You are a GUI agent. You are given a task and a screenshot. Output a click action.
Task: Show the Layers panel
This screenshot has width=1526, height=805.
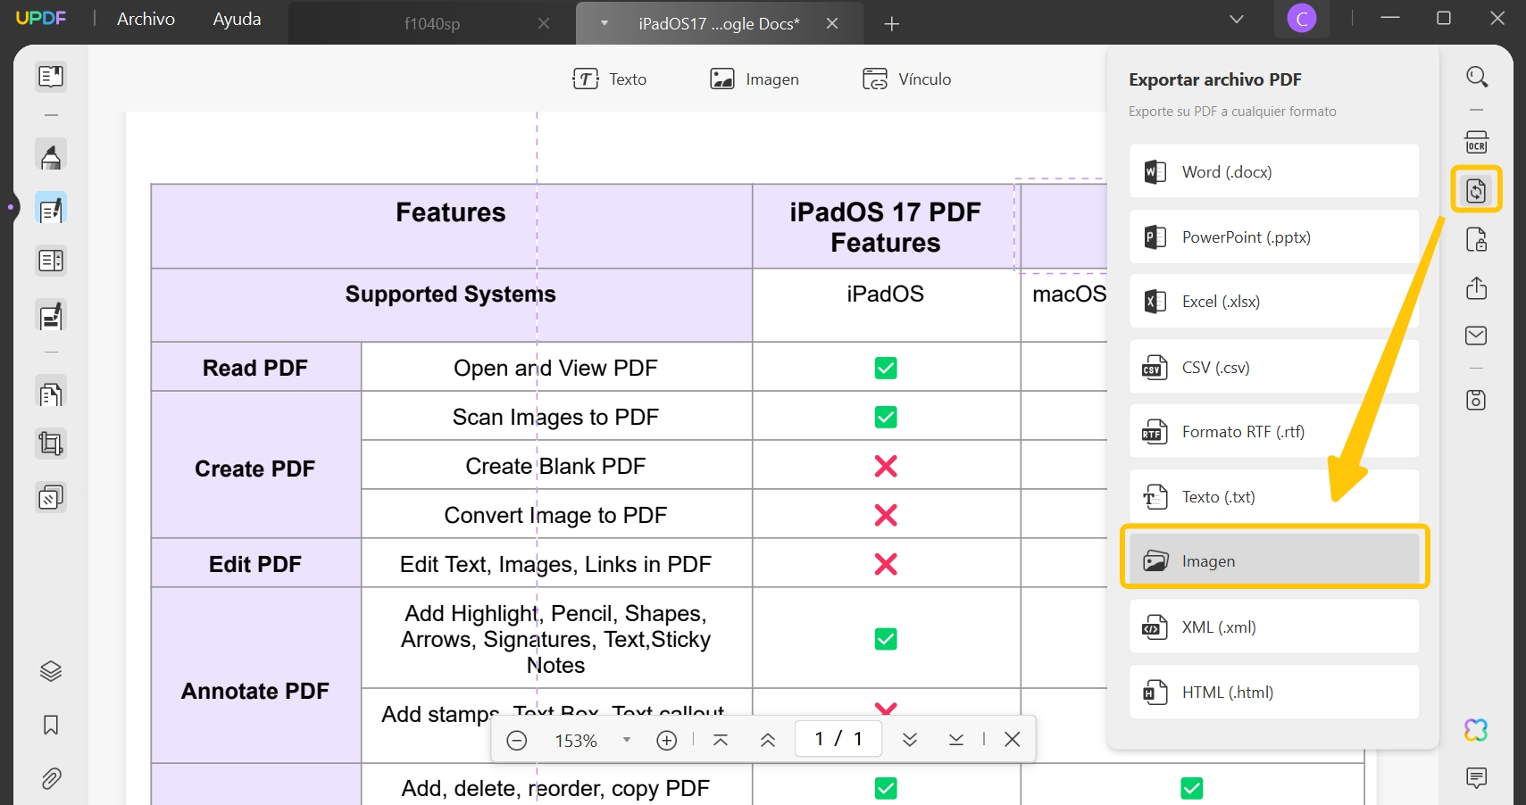point(51,671)
